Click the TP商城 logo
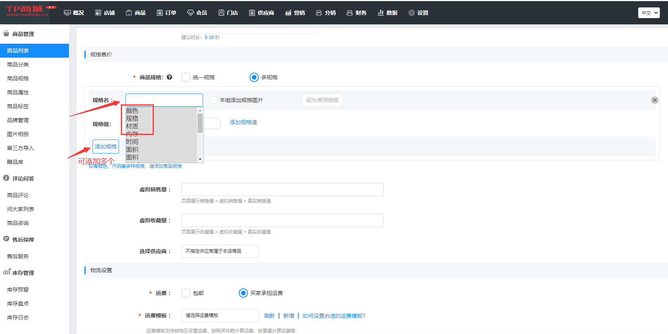 (27, 11)
